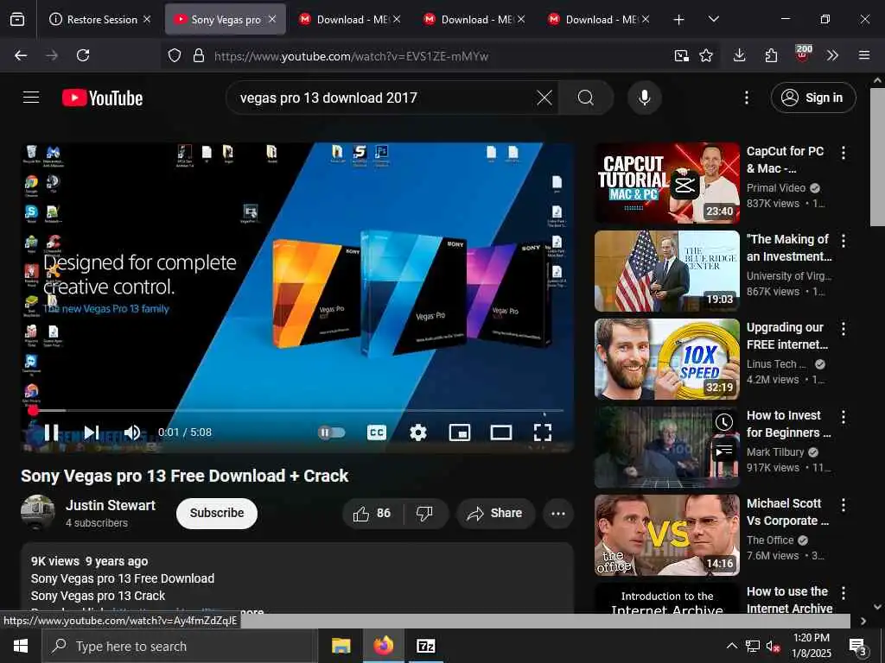
Task: Open options for Internet Archive video
Action: click(x=844, y=592)
